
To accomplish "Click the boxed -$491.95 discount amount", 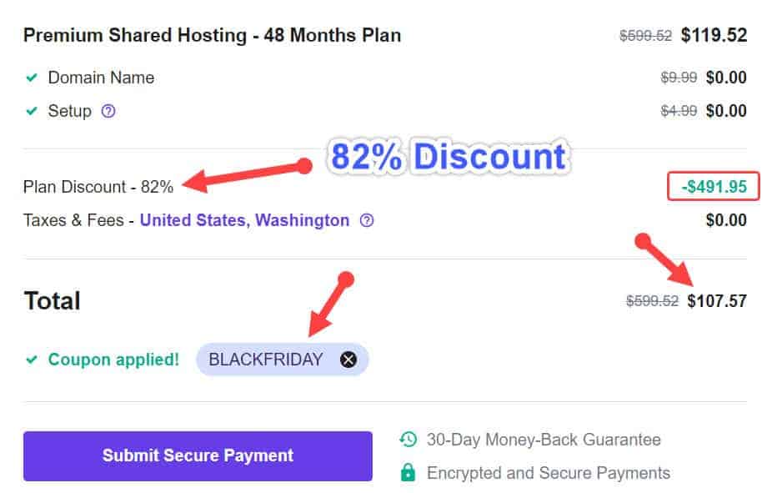I will pos(714,187).
